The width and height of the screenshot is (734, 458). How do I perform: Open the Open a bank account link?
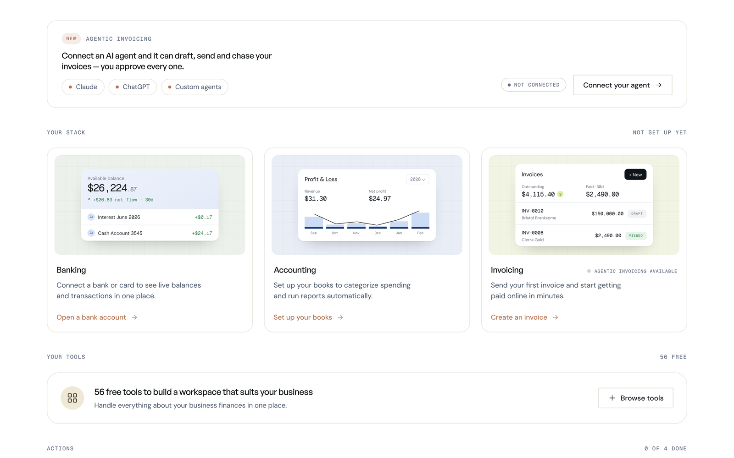pyautogui.click(x=97, y=317)
